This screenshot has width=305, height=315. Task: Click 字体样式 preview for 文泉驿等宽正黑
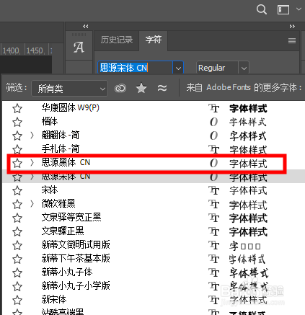(248, 218)
